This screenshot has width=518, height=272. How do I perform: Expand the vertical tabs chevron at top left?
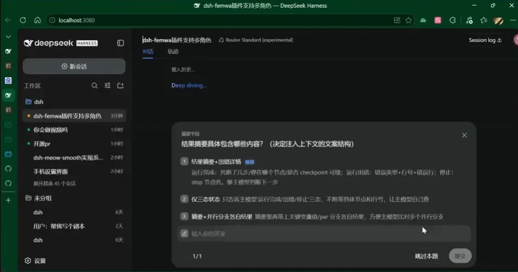[8, 37]
